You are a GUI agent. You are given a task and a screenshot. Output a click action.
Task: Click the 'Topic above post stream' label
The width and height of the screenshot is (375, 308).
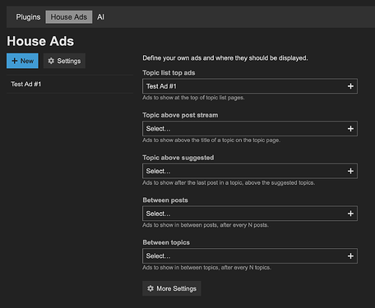click(x=180, y=115)
